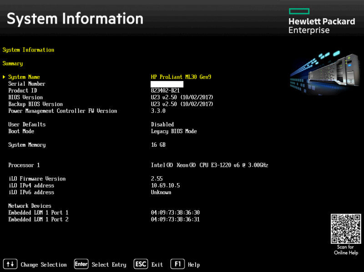Select the System Name entry
Screen dimensions: 364x272
(24, 77)
